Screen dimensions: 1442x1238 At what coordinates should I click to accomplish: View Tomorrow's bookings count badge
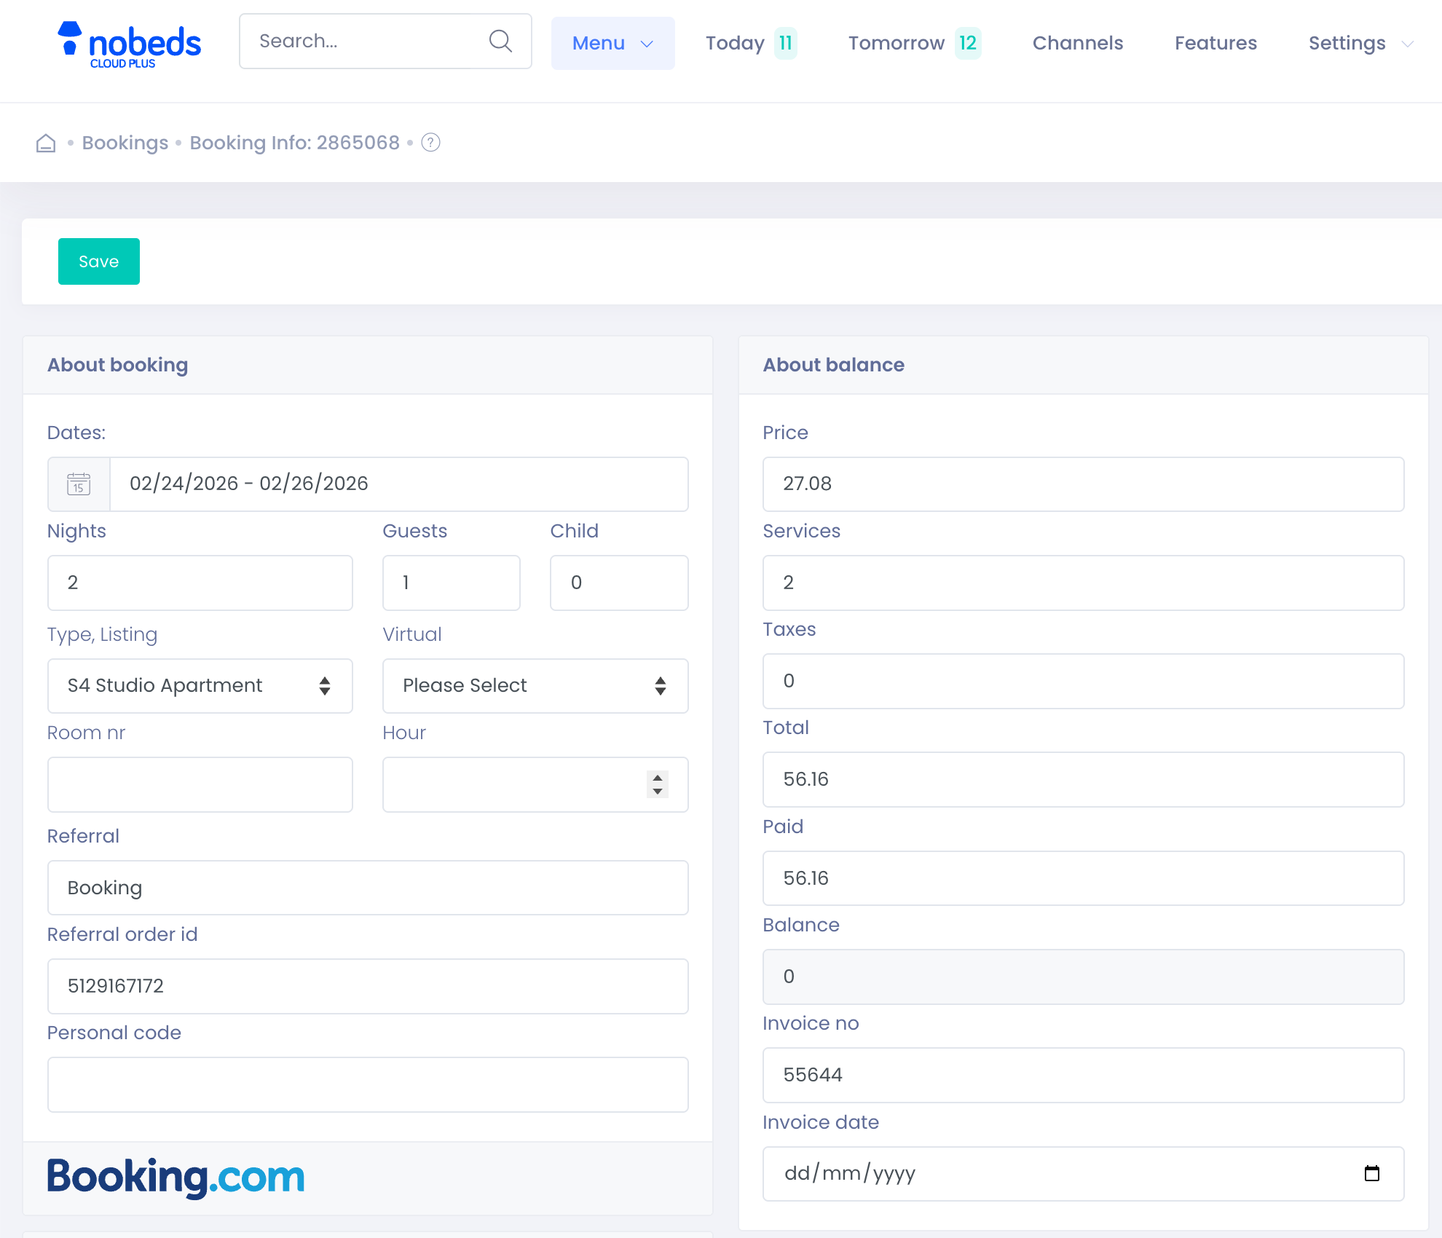coord(969,43)
